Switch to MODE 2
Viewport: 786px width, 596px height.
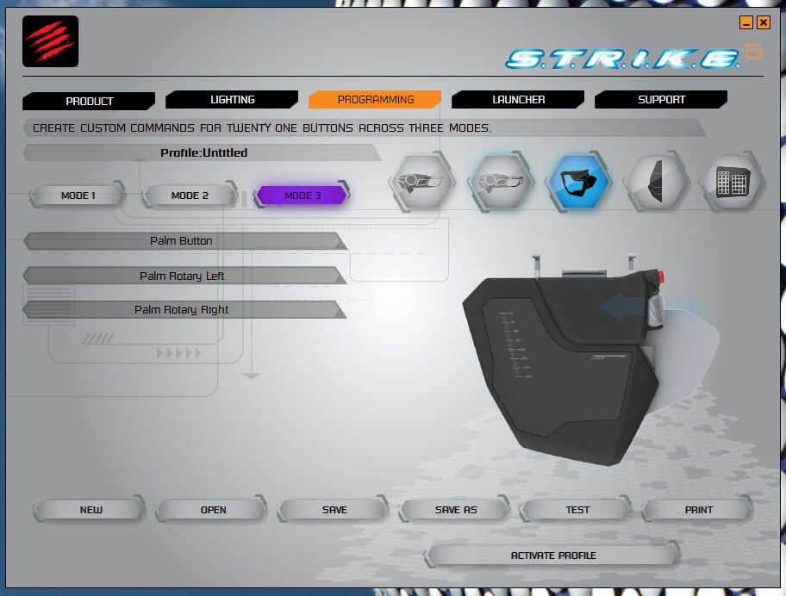click(x=190, y=196)
